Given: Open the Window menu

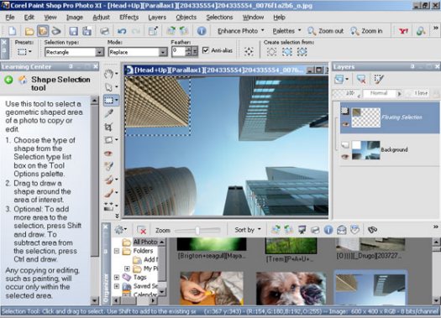Looking at the screenshot, I should tap(253, 18).
